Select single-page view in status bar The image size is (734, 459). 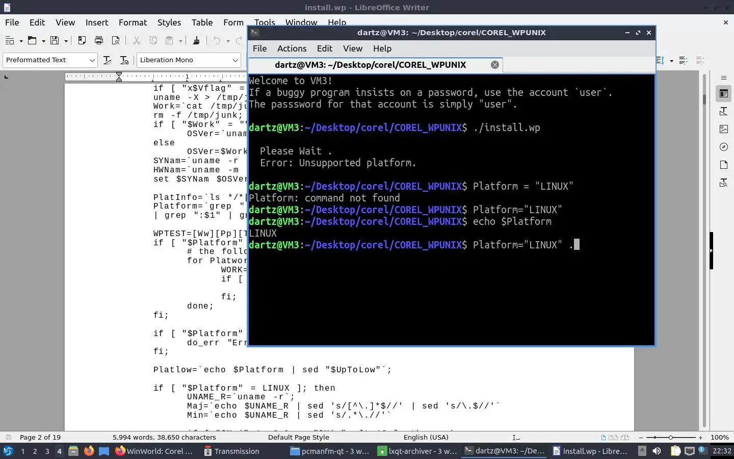tap(604, 438)
